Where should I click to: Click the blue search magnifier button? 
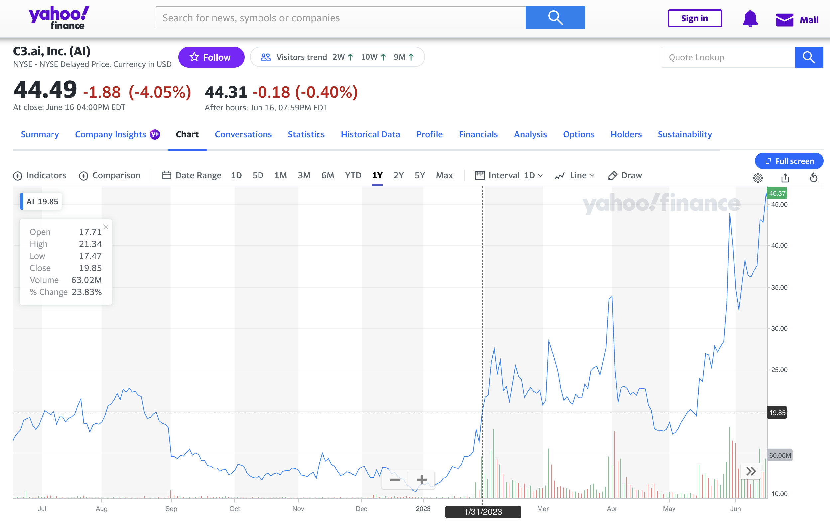[555, 18]
